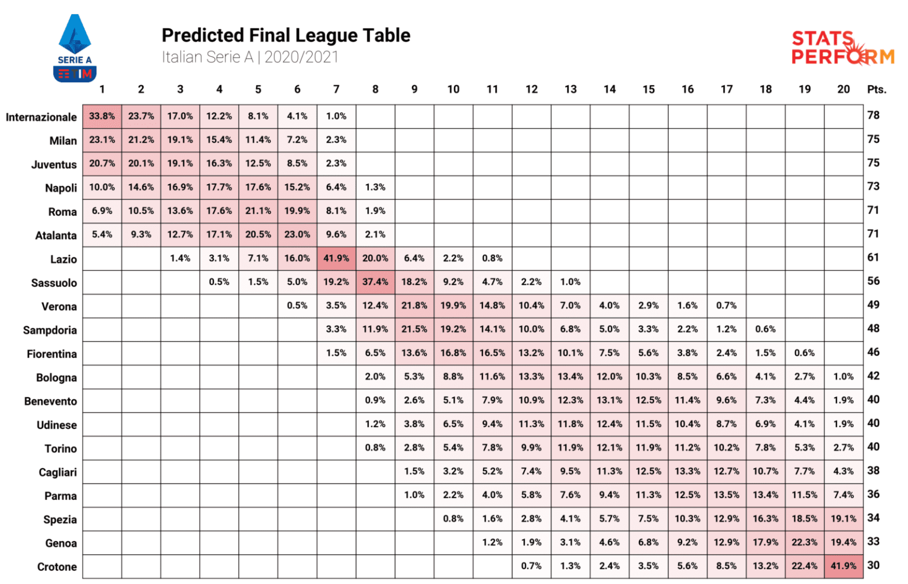Select the Crotone row label

57,567
